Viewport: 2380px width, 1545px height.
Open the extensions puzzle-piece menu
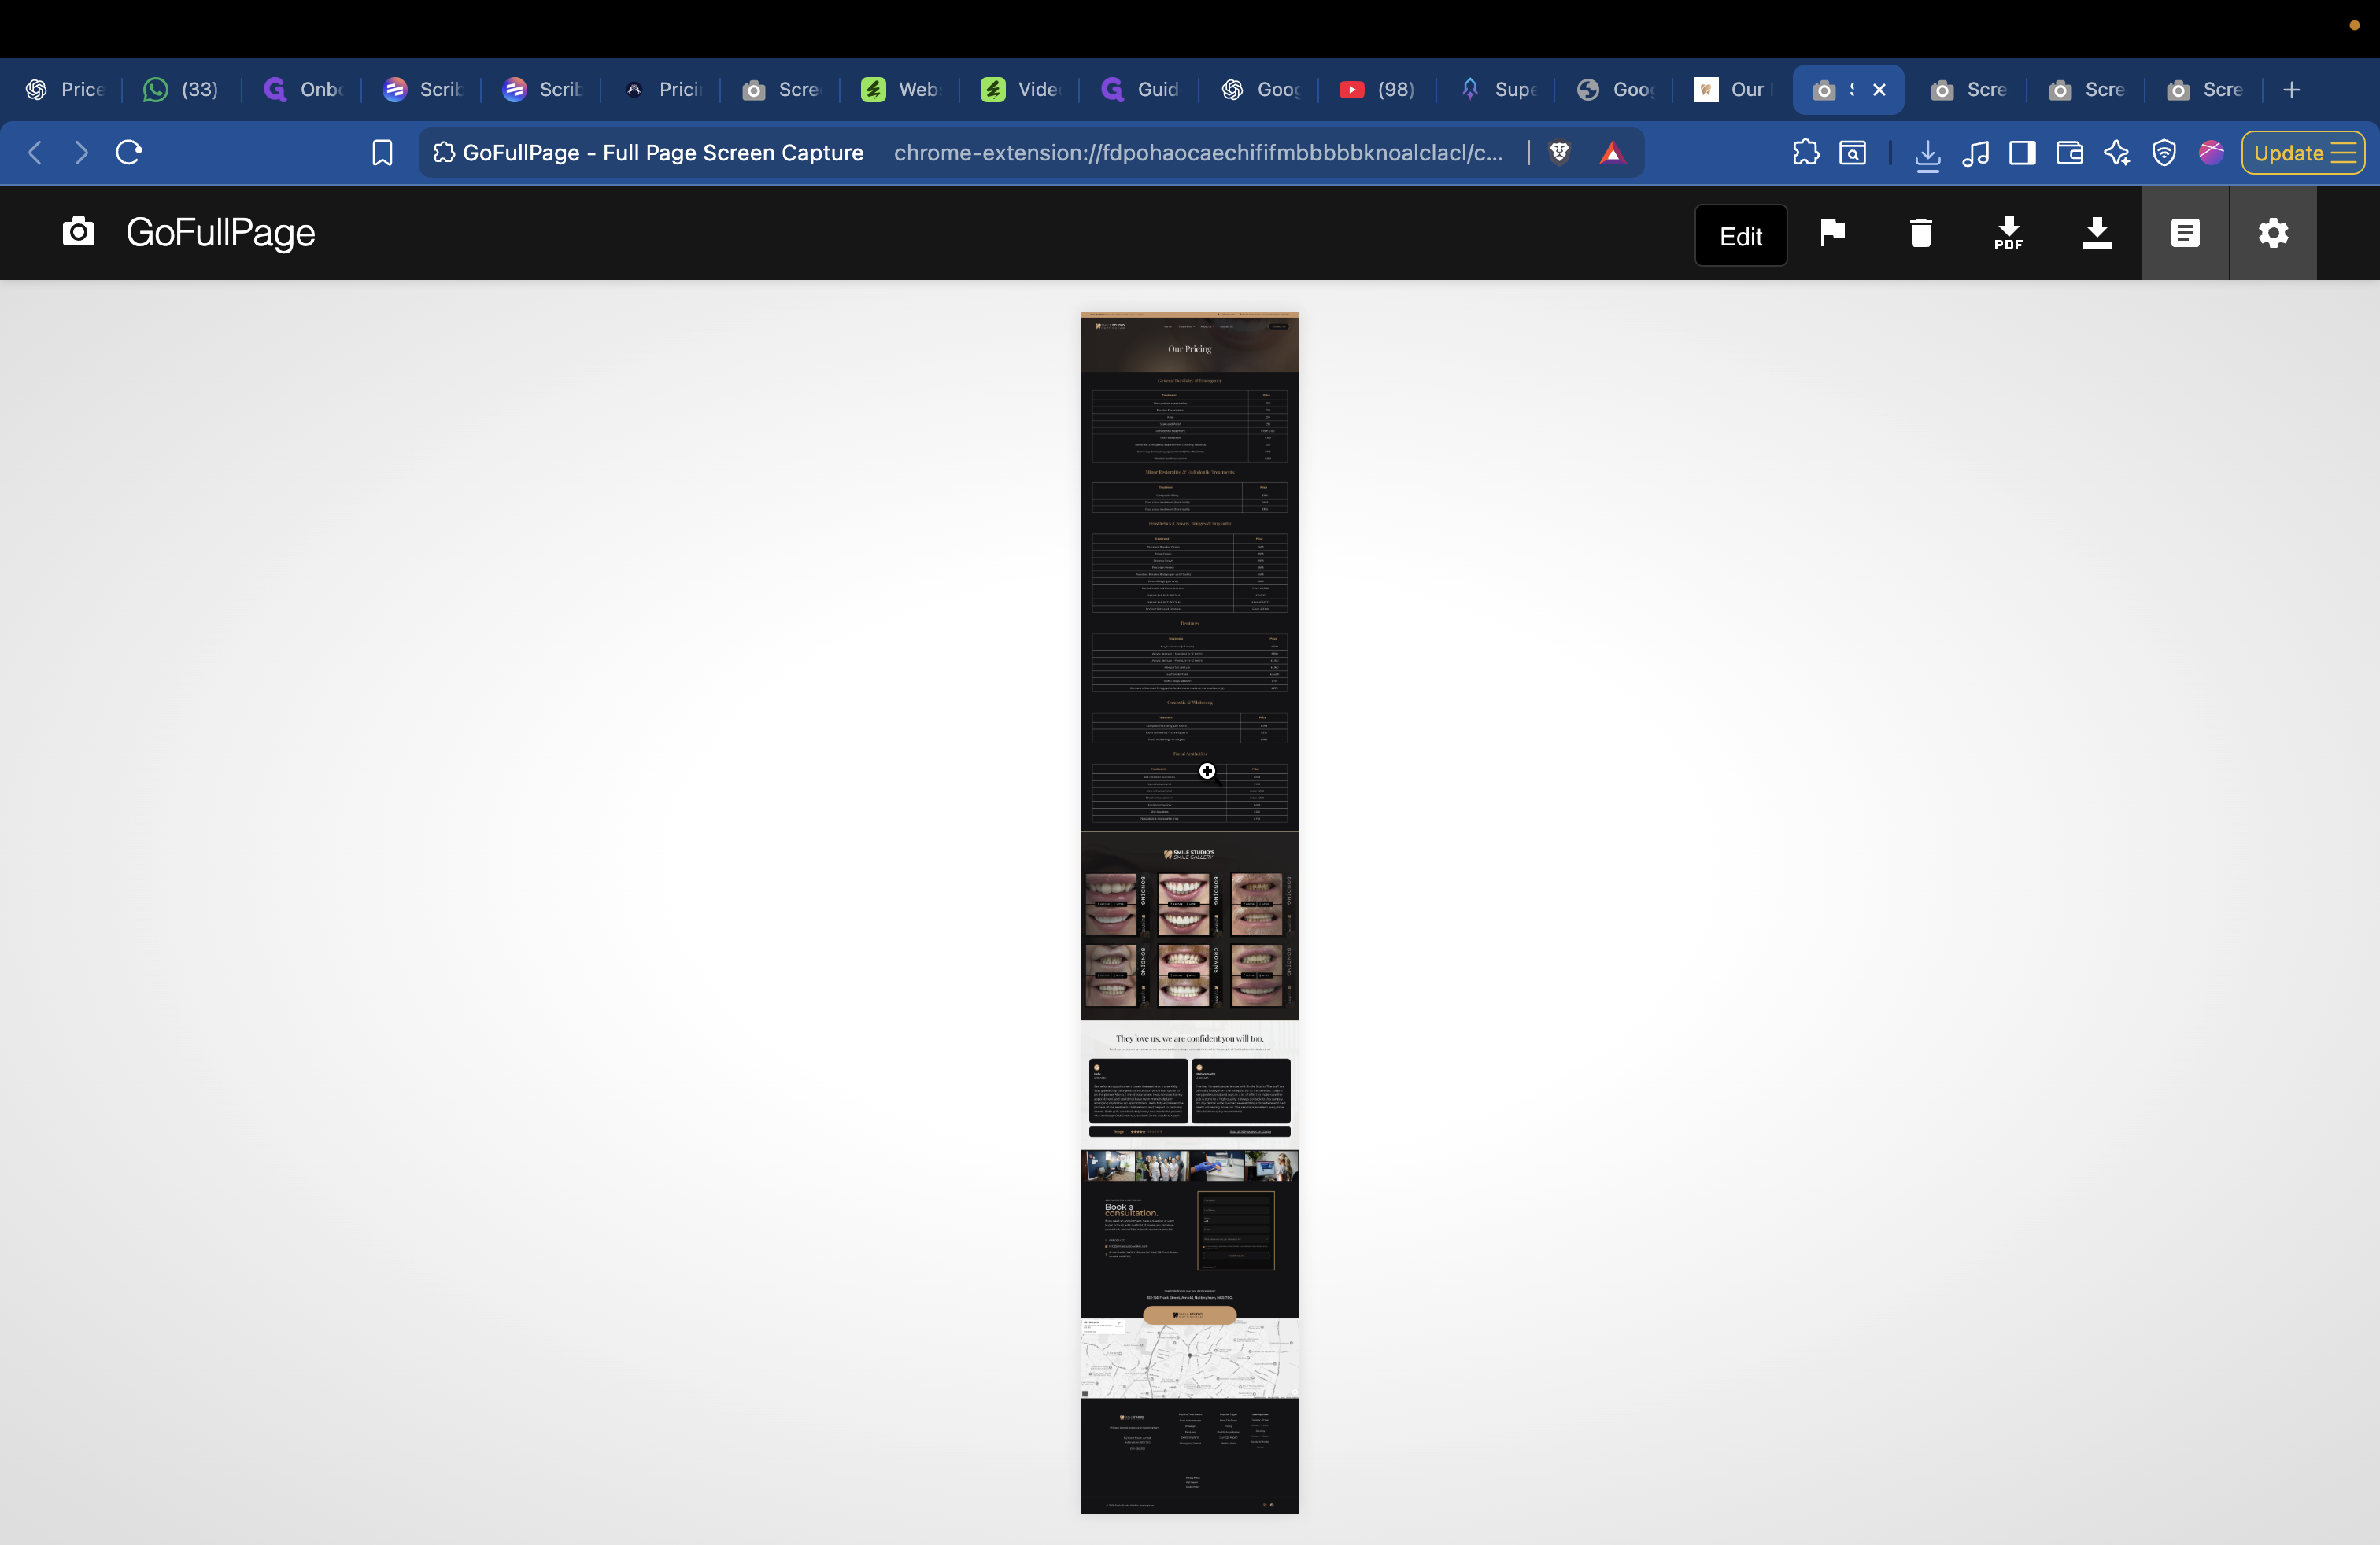1807,153
